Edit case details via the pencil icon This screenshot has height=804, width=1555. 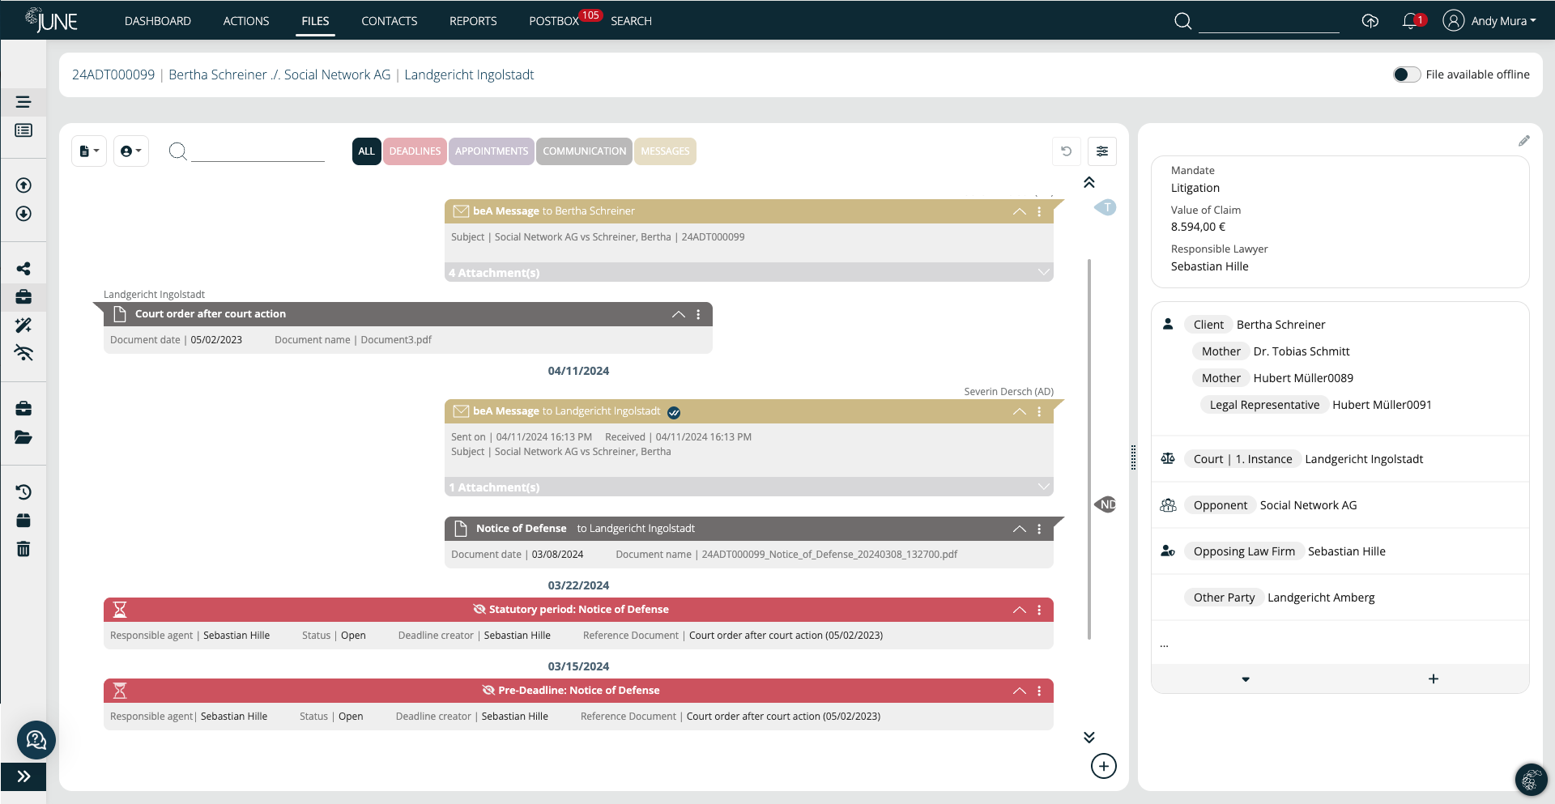[x=1526, y=140]
